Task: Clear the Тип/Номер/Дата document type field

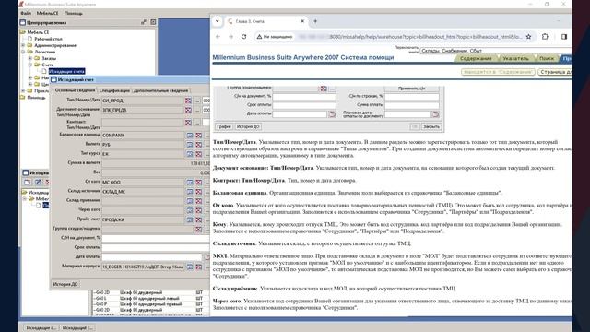Action: point(188,101)
